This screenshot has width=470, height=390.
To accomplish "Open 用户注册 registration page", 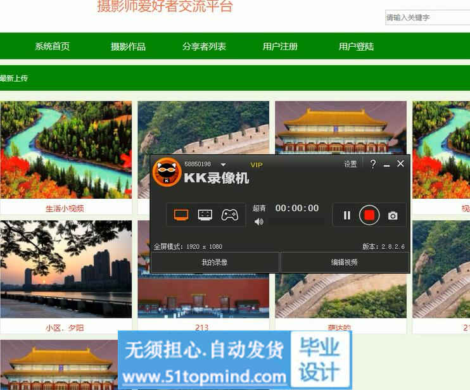I will coord(280,46).
